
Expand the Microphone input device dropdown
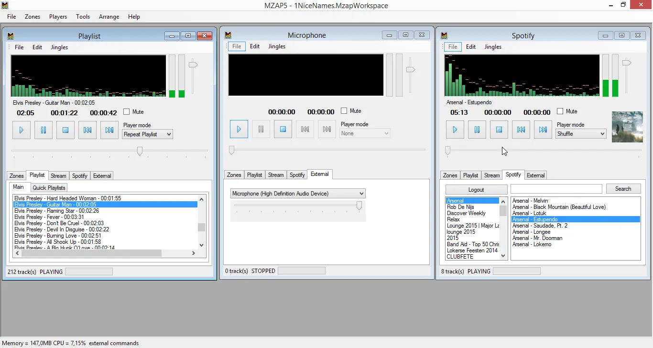[298, 194]
